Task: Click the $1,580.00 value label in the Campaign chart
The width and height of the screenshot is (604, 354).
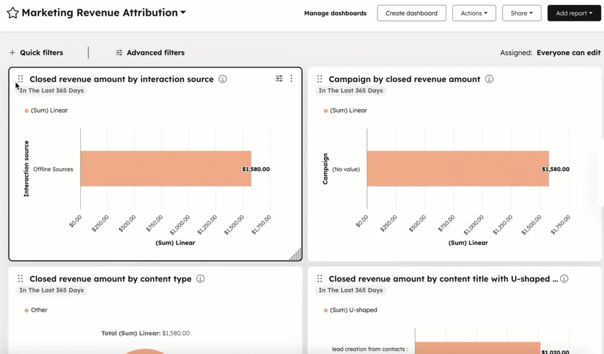Action: 556,169
